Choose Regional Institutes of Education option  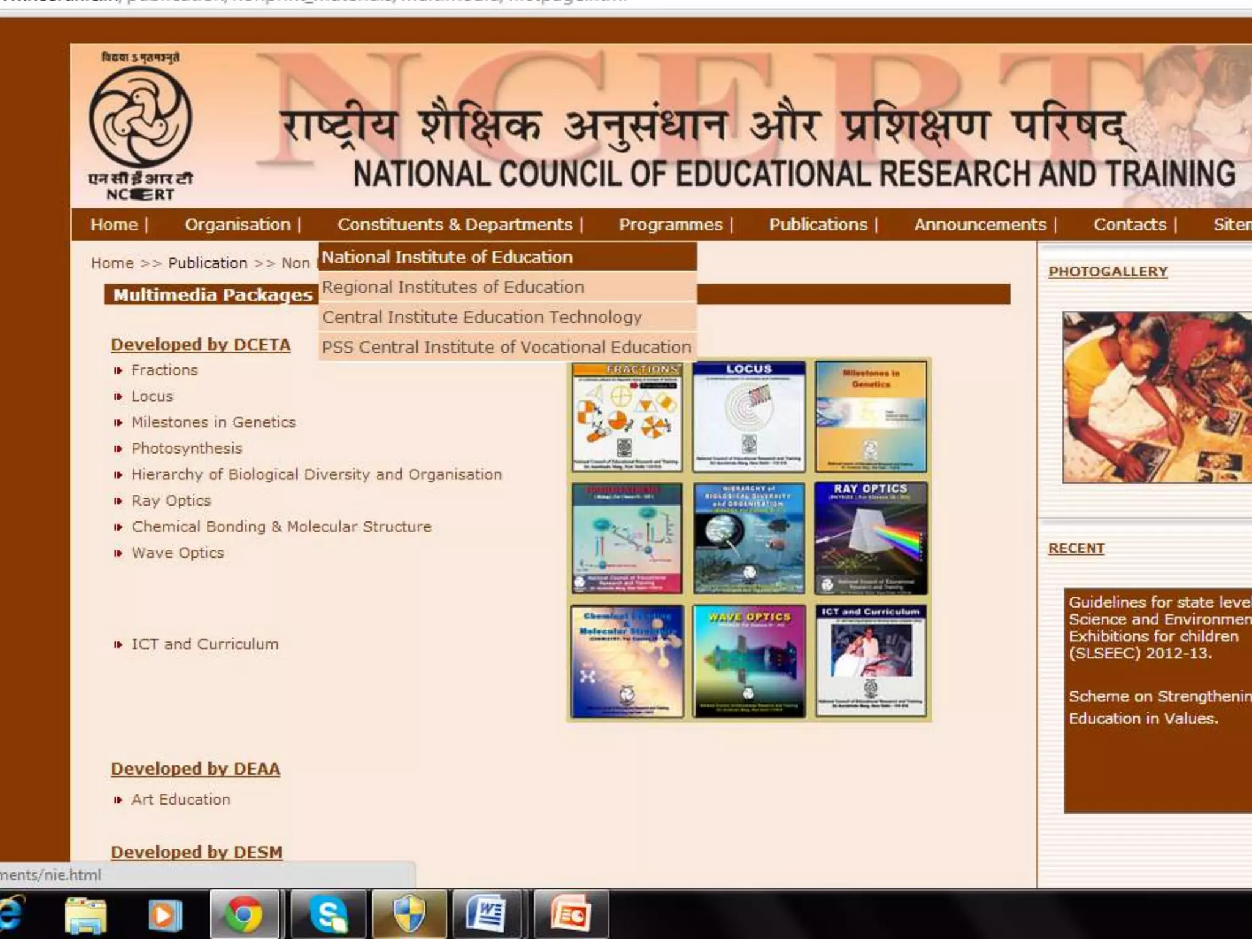453,287
